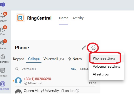
Task: Filter calls by ALL
Action: [73, 69]
